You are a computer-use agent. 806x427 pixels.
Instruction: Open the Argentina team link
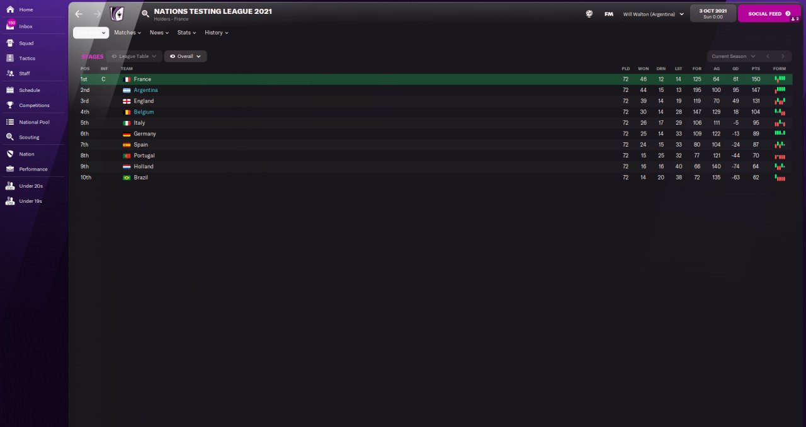145,90
